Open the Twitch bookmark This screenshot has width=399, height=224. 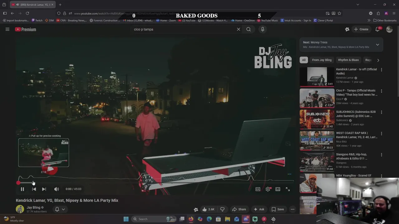pos(37,21)
